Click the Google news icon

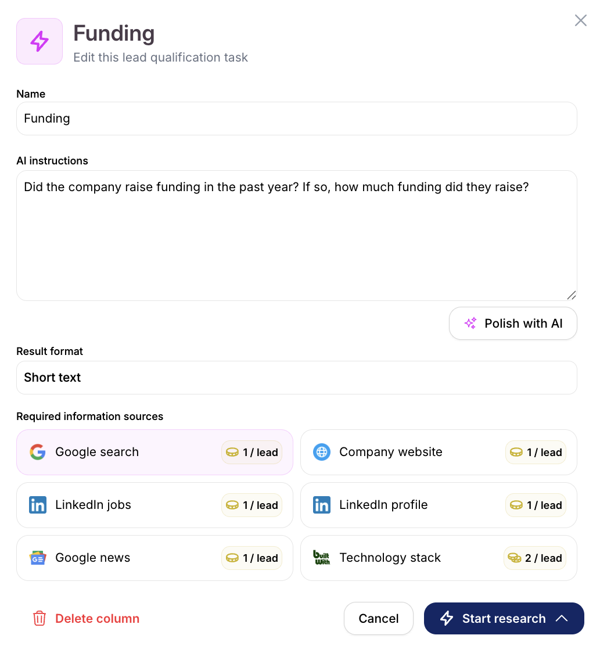[38, 558]
